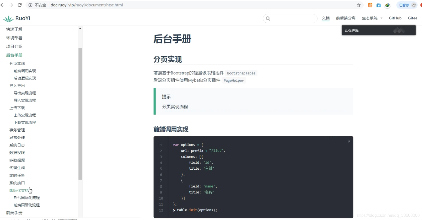Click the $.table.init(options) code line
Viewport: 422px width, 220px height.
click(x=195, y=210)
